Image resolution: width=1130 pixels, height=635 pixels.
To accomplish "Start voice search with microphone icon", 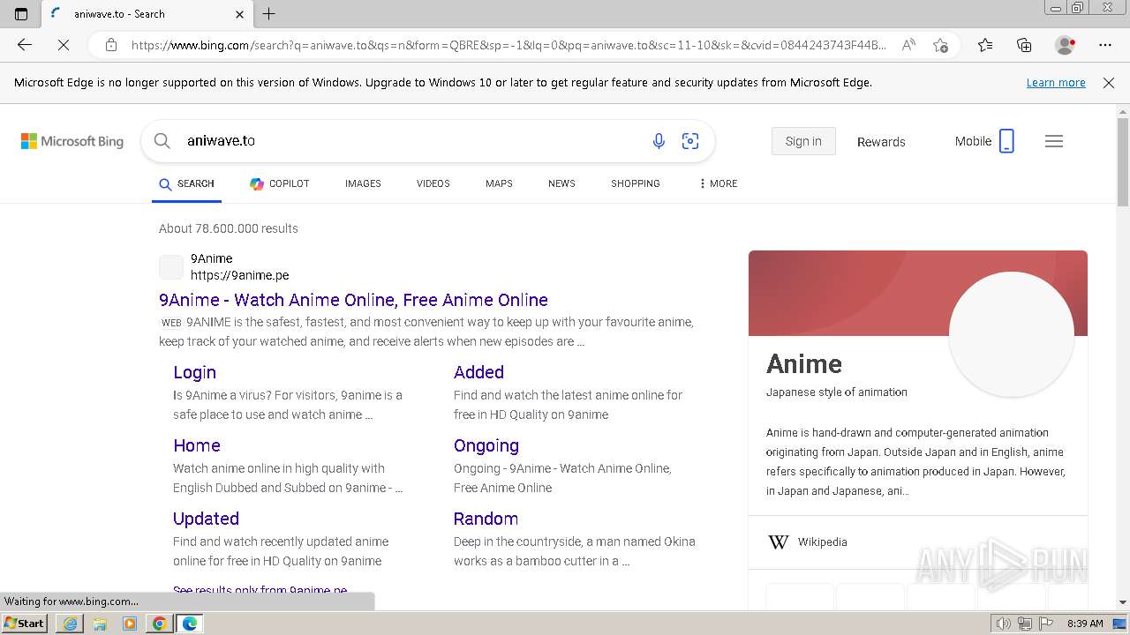I will 659,141.
